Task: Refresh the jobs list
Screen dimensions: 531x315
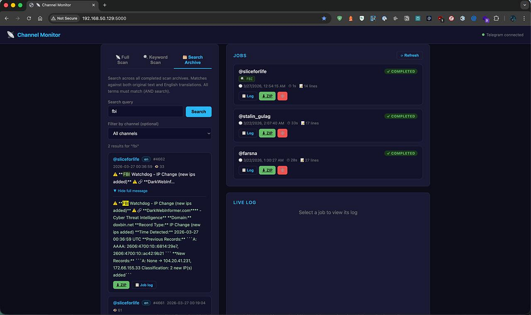Action: click(x=410, y=55)
